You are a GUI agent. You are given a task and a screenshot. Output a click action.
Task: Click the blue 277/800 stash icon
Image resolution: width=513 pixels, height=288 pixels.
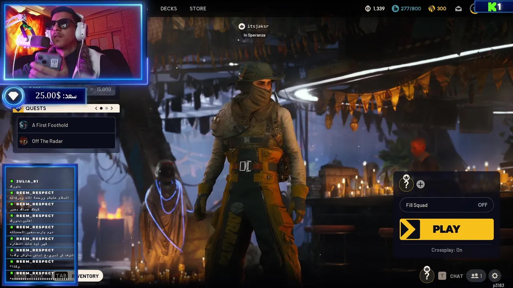pyautogui.click(x=396, y=8)
